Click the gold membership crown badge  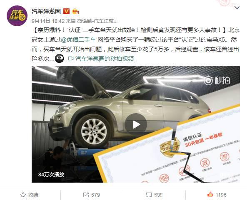pyautogui.click(x=75, y=12)
